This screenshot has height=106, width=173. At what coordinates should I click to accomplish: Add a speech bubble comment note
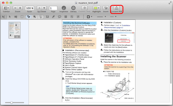(x=60, y=17)
